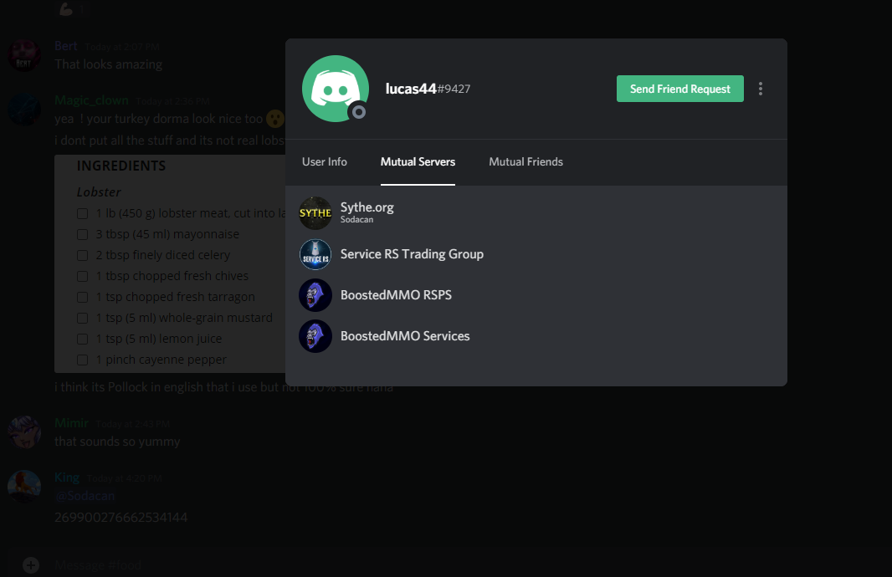Click the Sythe.org server icon
Image resolution: width=892 pixels, height=577 pixels.
point(315,213)
